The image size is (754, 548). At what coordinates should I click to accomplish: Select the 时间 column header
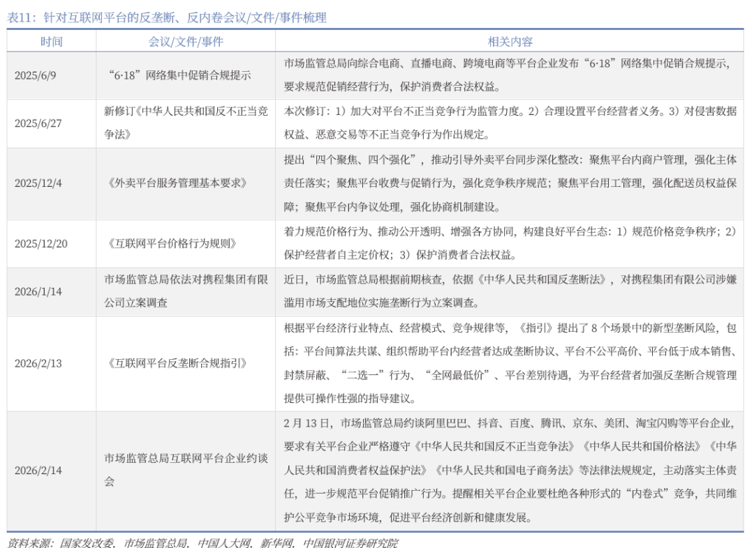point(51,41)
